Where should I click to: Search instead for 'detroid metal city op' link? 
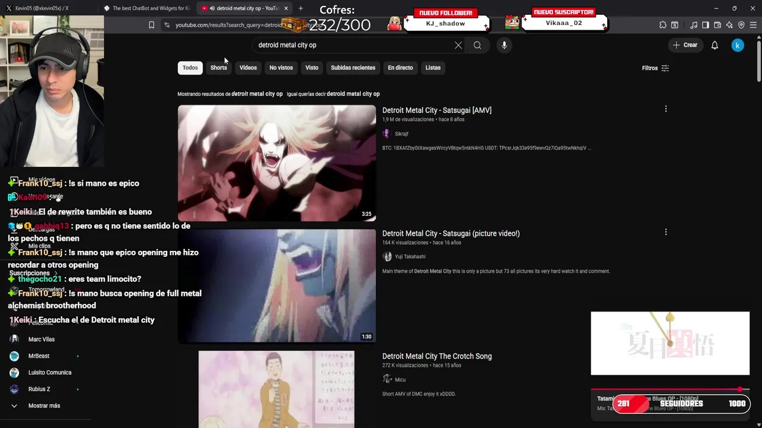pos(353,94)
